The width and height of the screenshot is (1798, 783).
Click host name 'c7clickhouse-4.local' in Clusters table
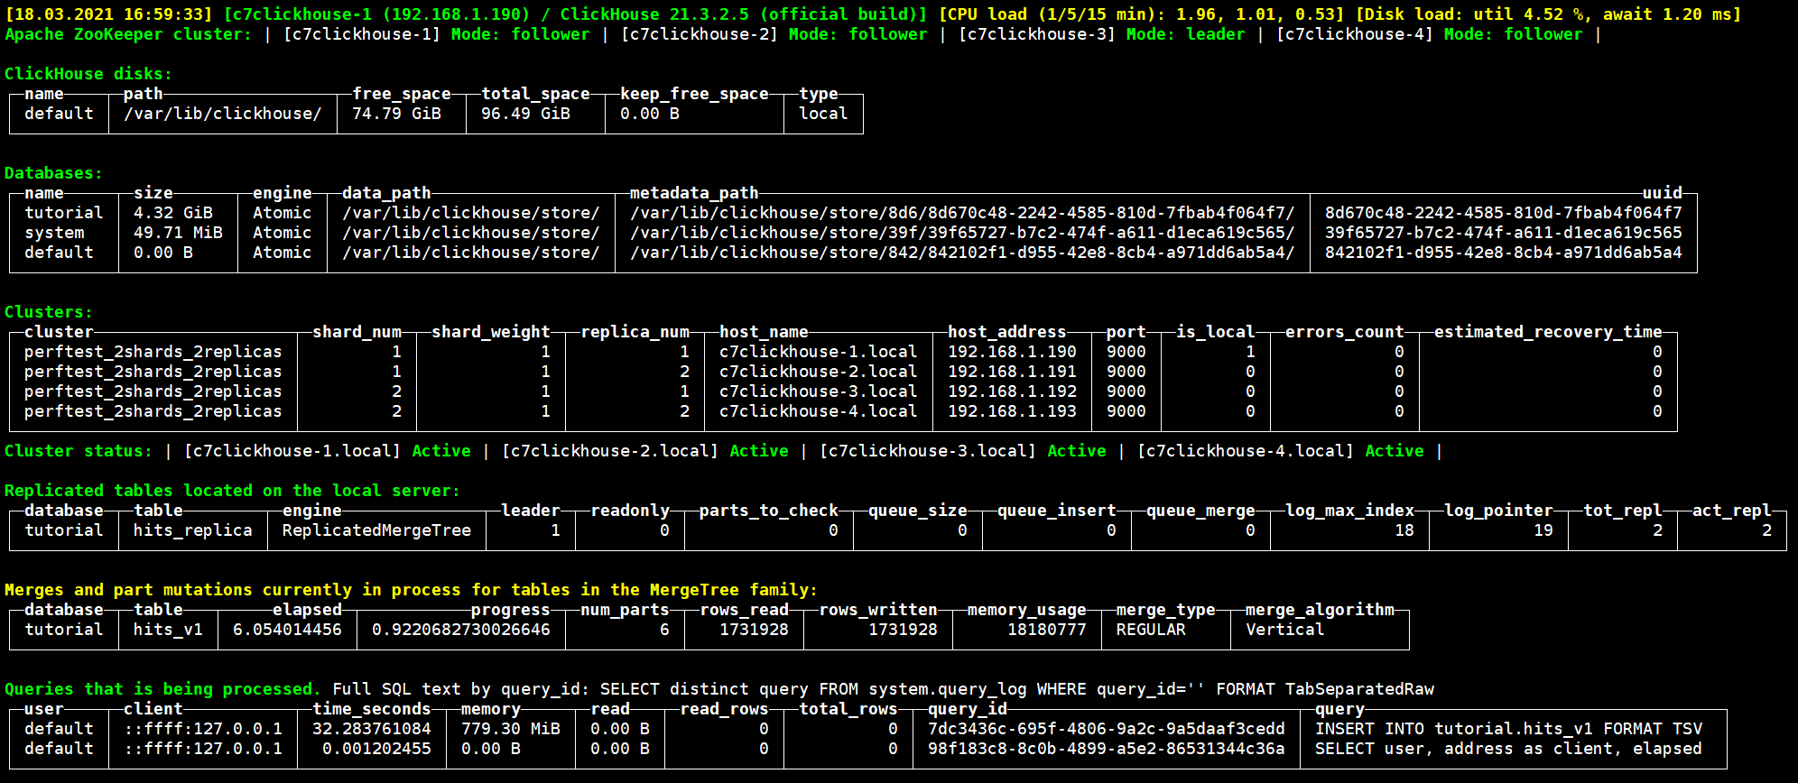pos(818,411)
